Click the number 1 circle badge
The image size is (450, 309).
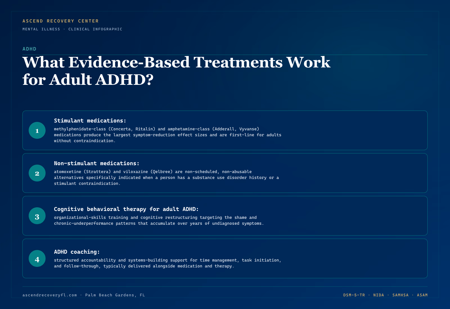37,130
